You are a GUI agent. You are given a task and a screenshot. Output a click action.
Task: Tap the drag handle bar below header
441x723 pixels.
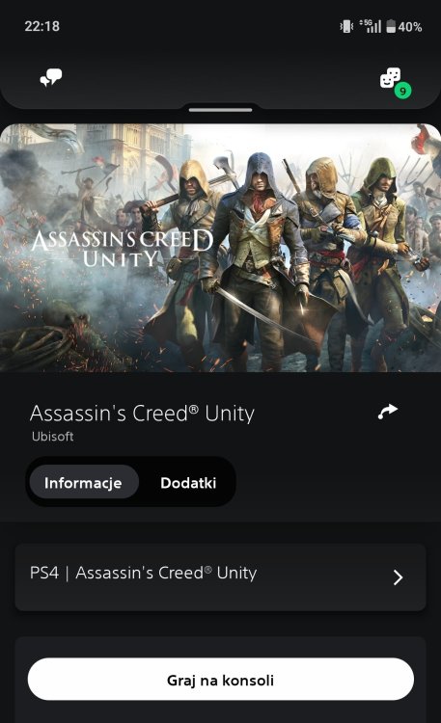(x=221, y=110)
